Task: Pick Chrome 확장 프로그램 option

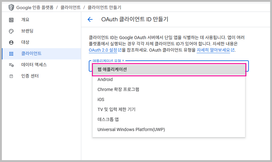Action: pos(118,89)
